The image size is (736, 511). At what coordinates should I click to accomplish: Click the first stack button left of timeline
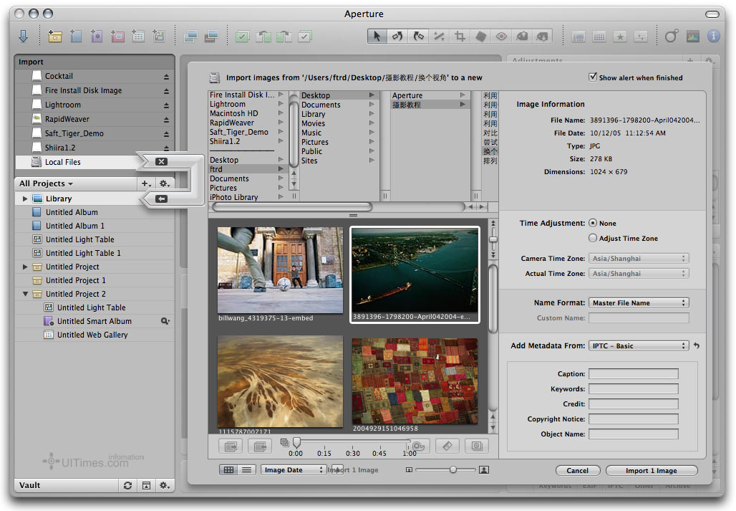231,446
